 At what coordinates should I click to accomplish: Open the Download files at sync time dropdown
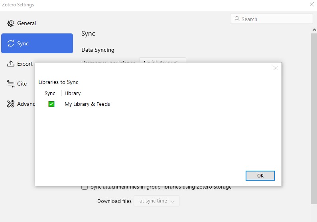(156, 201)
